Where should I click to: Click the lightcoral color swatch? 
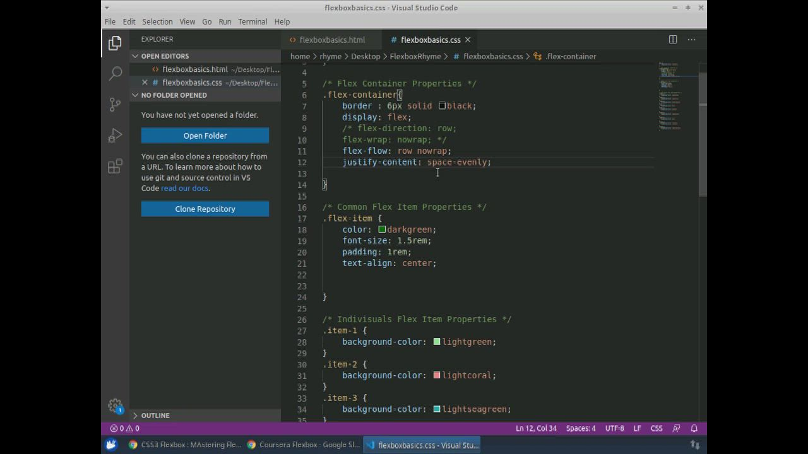point(437,375)
